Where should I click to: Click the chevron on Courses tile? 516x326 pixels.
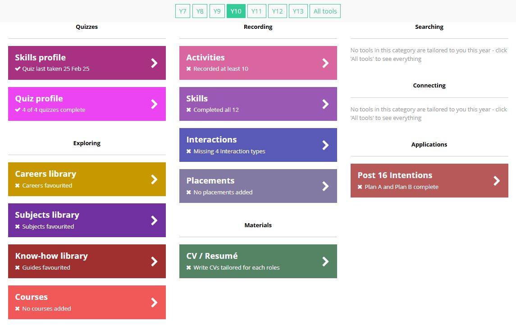(154, 303)
